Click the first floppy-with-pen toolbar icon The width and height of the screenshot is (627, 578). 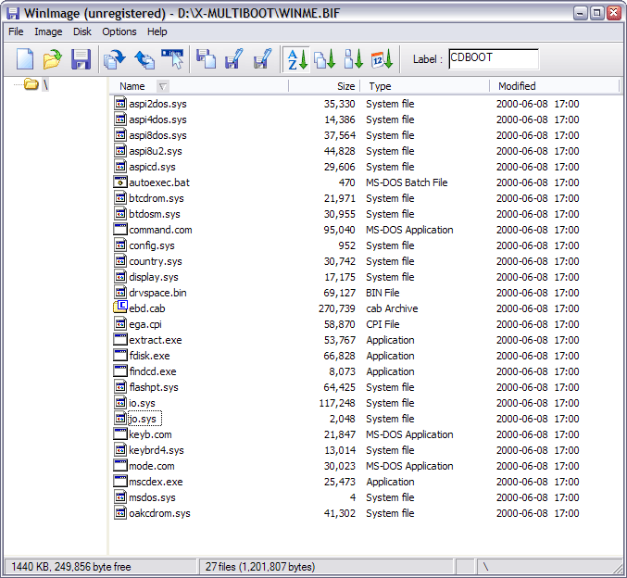[234, 59]
